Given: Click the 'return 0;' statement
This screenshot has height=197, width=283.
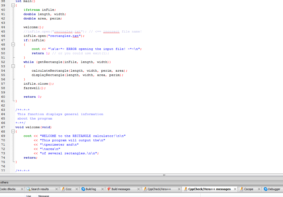Looking at the screenshot, I should click(33, 97).
